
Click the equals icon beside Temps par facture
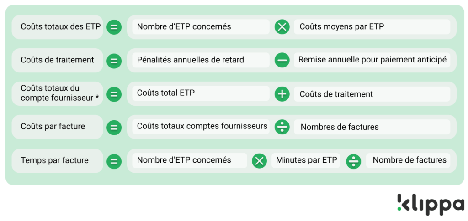click(114, 161)
